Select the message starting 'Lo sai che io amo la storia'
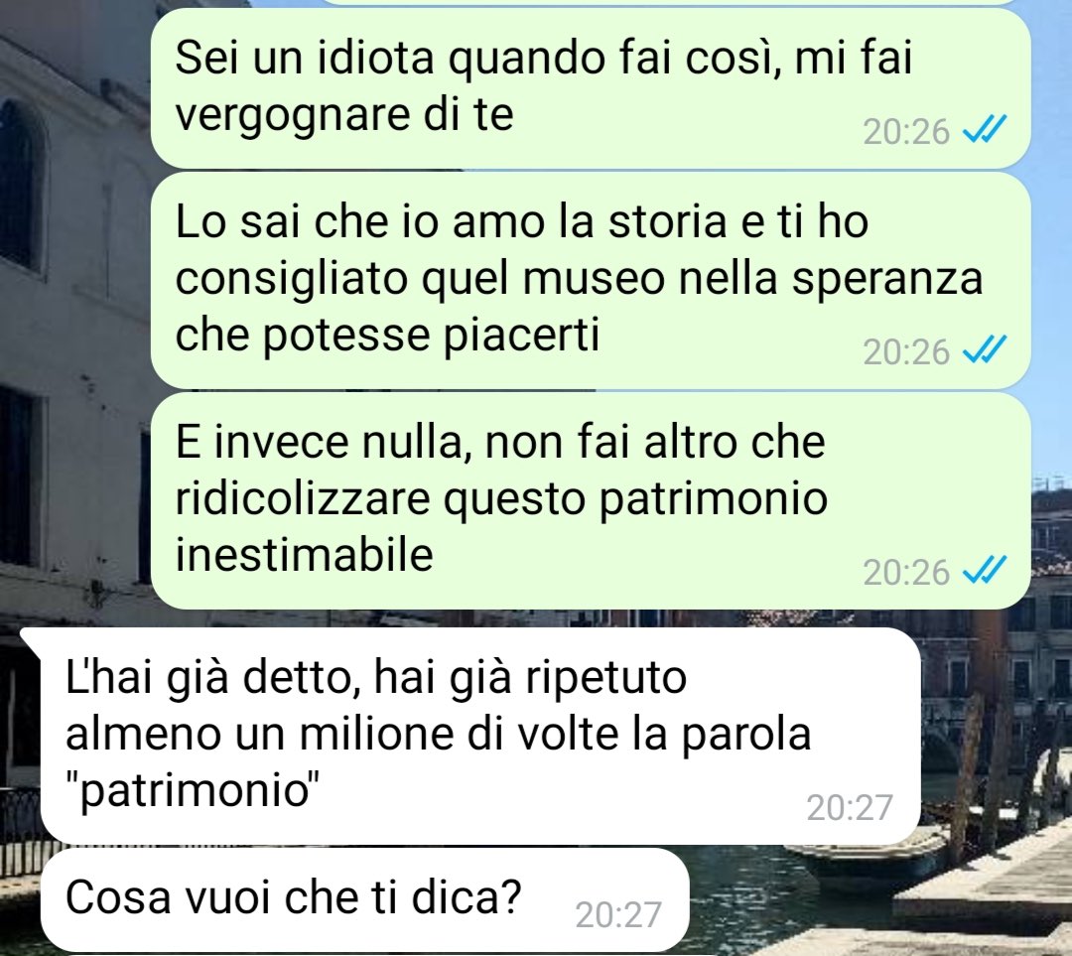The height and width of the screenshot is (956, 1072). tap(590, 280)
